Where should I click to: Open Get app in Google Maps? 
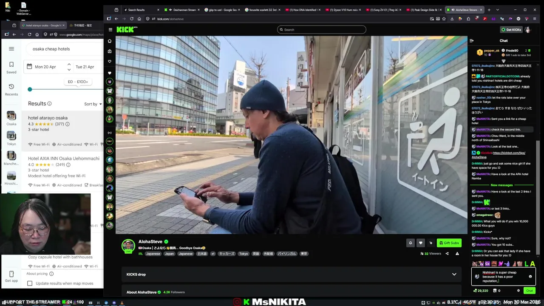11,276
